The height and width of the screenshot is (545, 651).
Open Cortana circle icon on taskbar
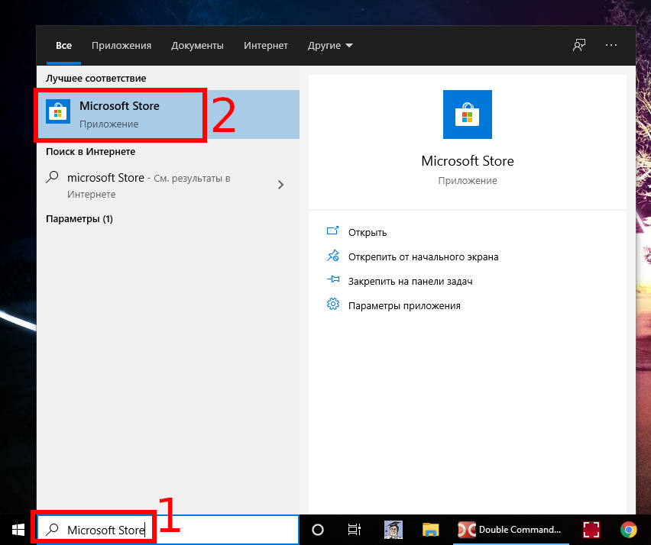(318, 530)
